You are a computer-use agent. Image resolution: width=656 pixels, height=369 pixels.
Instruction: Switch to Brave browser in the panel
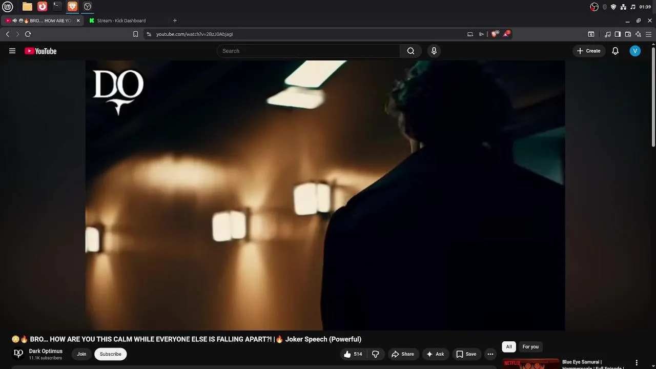[x=72, y=7]
